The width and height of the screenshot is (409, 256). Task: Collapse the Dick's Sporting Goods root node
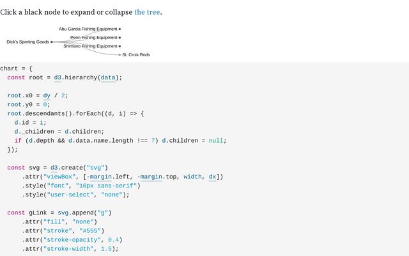point(52,42)
